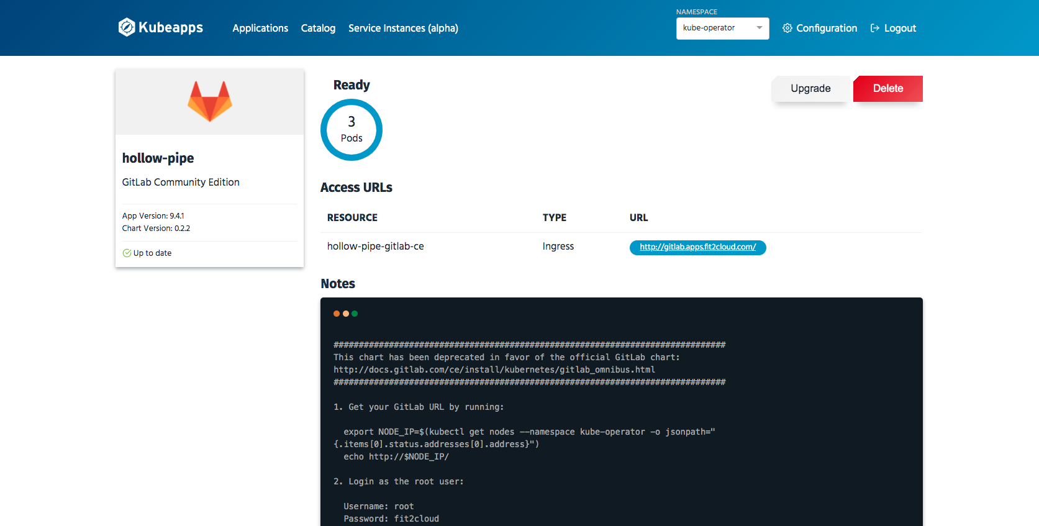Image resolution: width=1039 pixels, height=526 pixels.
Task: Click the docs.gitlab.com omnibus URL text
Action: click(x=494, y=370)
